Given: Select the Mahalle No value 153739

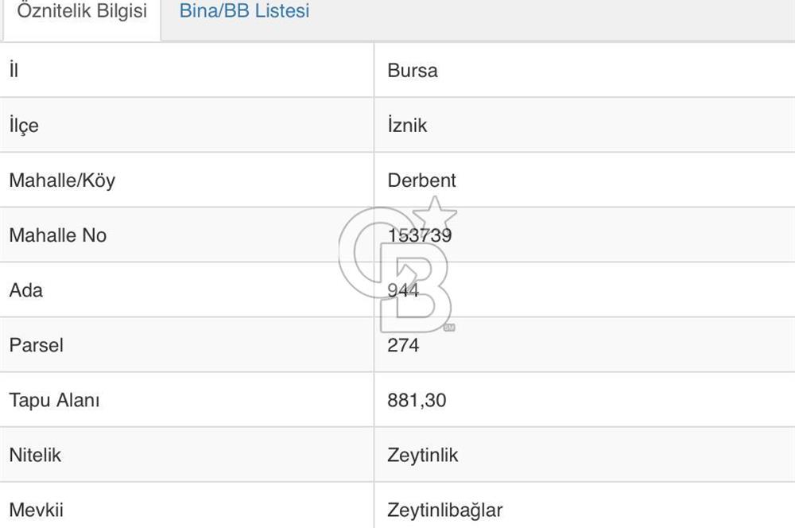Looking at the screenshot, I should [420, 235].
